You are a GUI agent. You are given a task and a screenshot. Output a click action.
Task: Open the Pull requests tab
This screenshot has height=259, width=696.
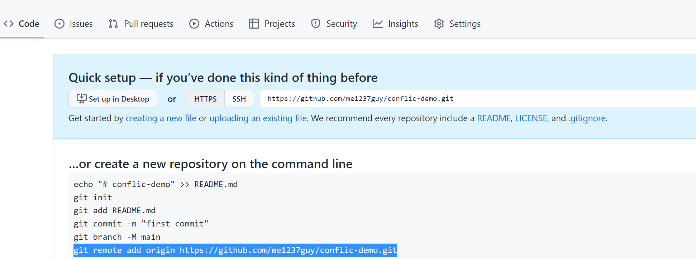point(141,24)
